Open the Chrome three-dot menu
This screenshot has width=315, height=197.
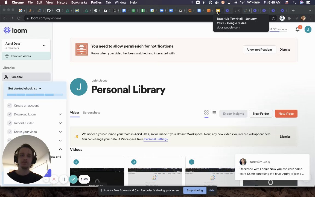coord(310,18)
